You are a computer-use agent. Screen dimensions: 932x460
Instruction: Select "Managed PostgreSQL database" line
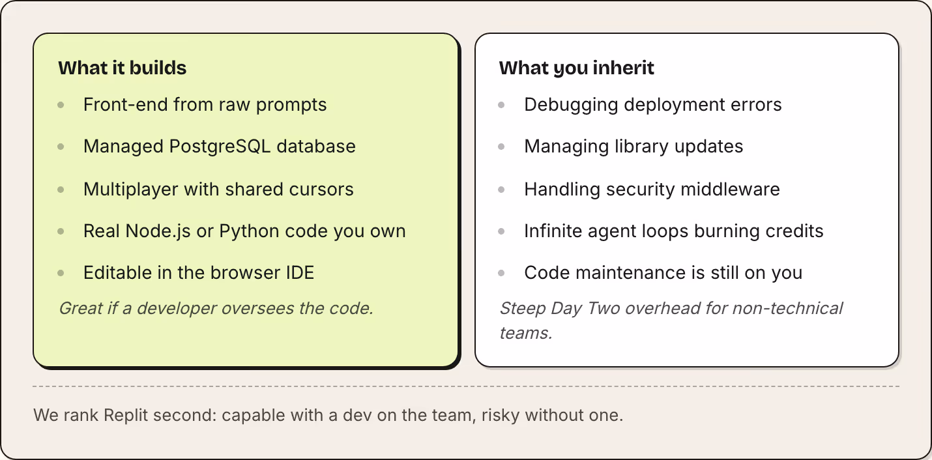220,146
